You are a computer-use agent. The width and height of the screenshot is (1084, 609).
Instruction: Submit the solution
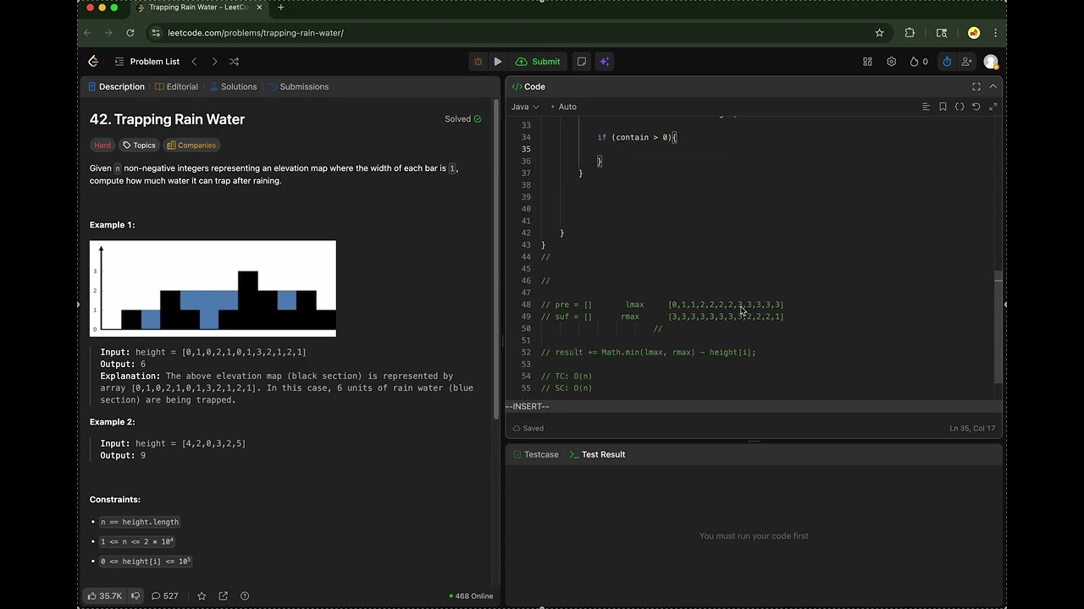coord(538,62)
